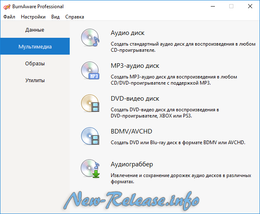Screen dimensions: 260x214
Task: Click the BurnAware app icon in title bar
Action: click(x=7, y=7)
